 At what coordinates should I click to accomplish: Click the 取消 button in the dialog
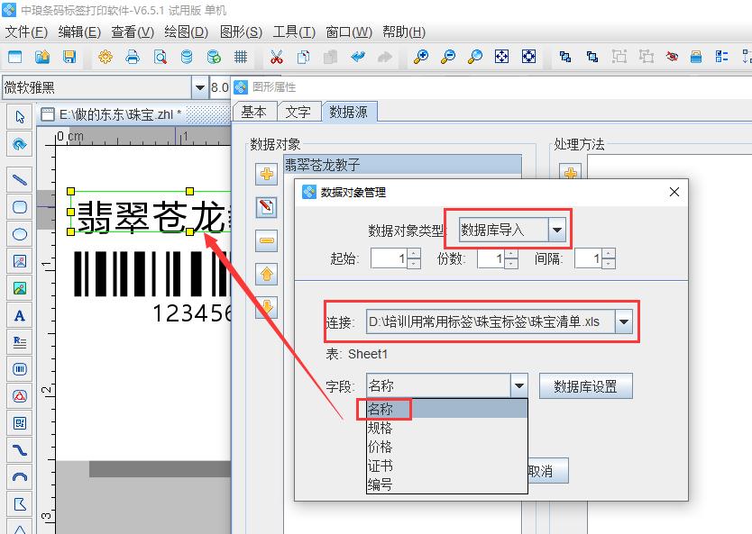(548, 470)
